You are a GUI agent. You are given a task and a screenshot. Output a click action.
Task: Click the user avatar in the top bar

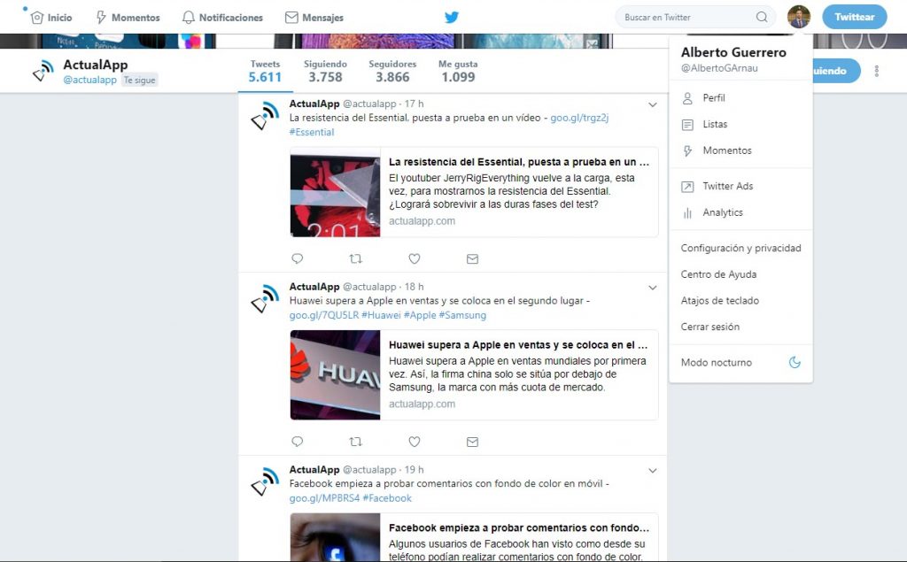click(x=799, y=17)
